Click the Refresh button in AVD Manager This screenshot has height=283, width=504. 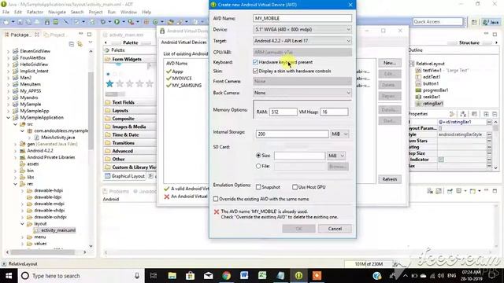390,179
